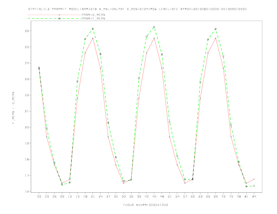Click the F_MEAN circle marker at hour 45

tap(154, 27)
